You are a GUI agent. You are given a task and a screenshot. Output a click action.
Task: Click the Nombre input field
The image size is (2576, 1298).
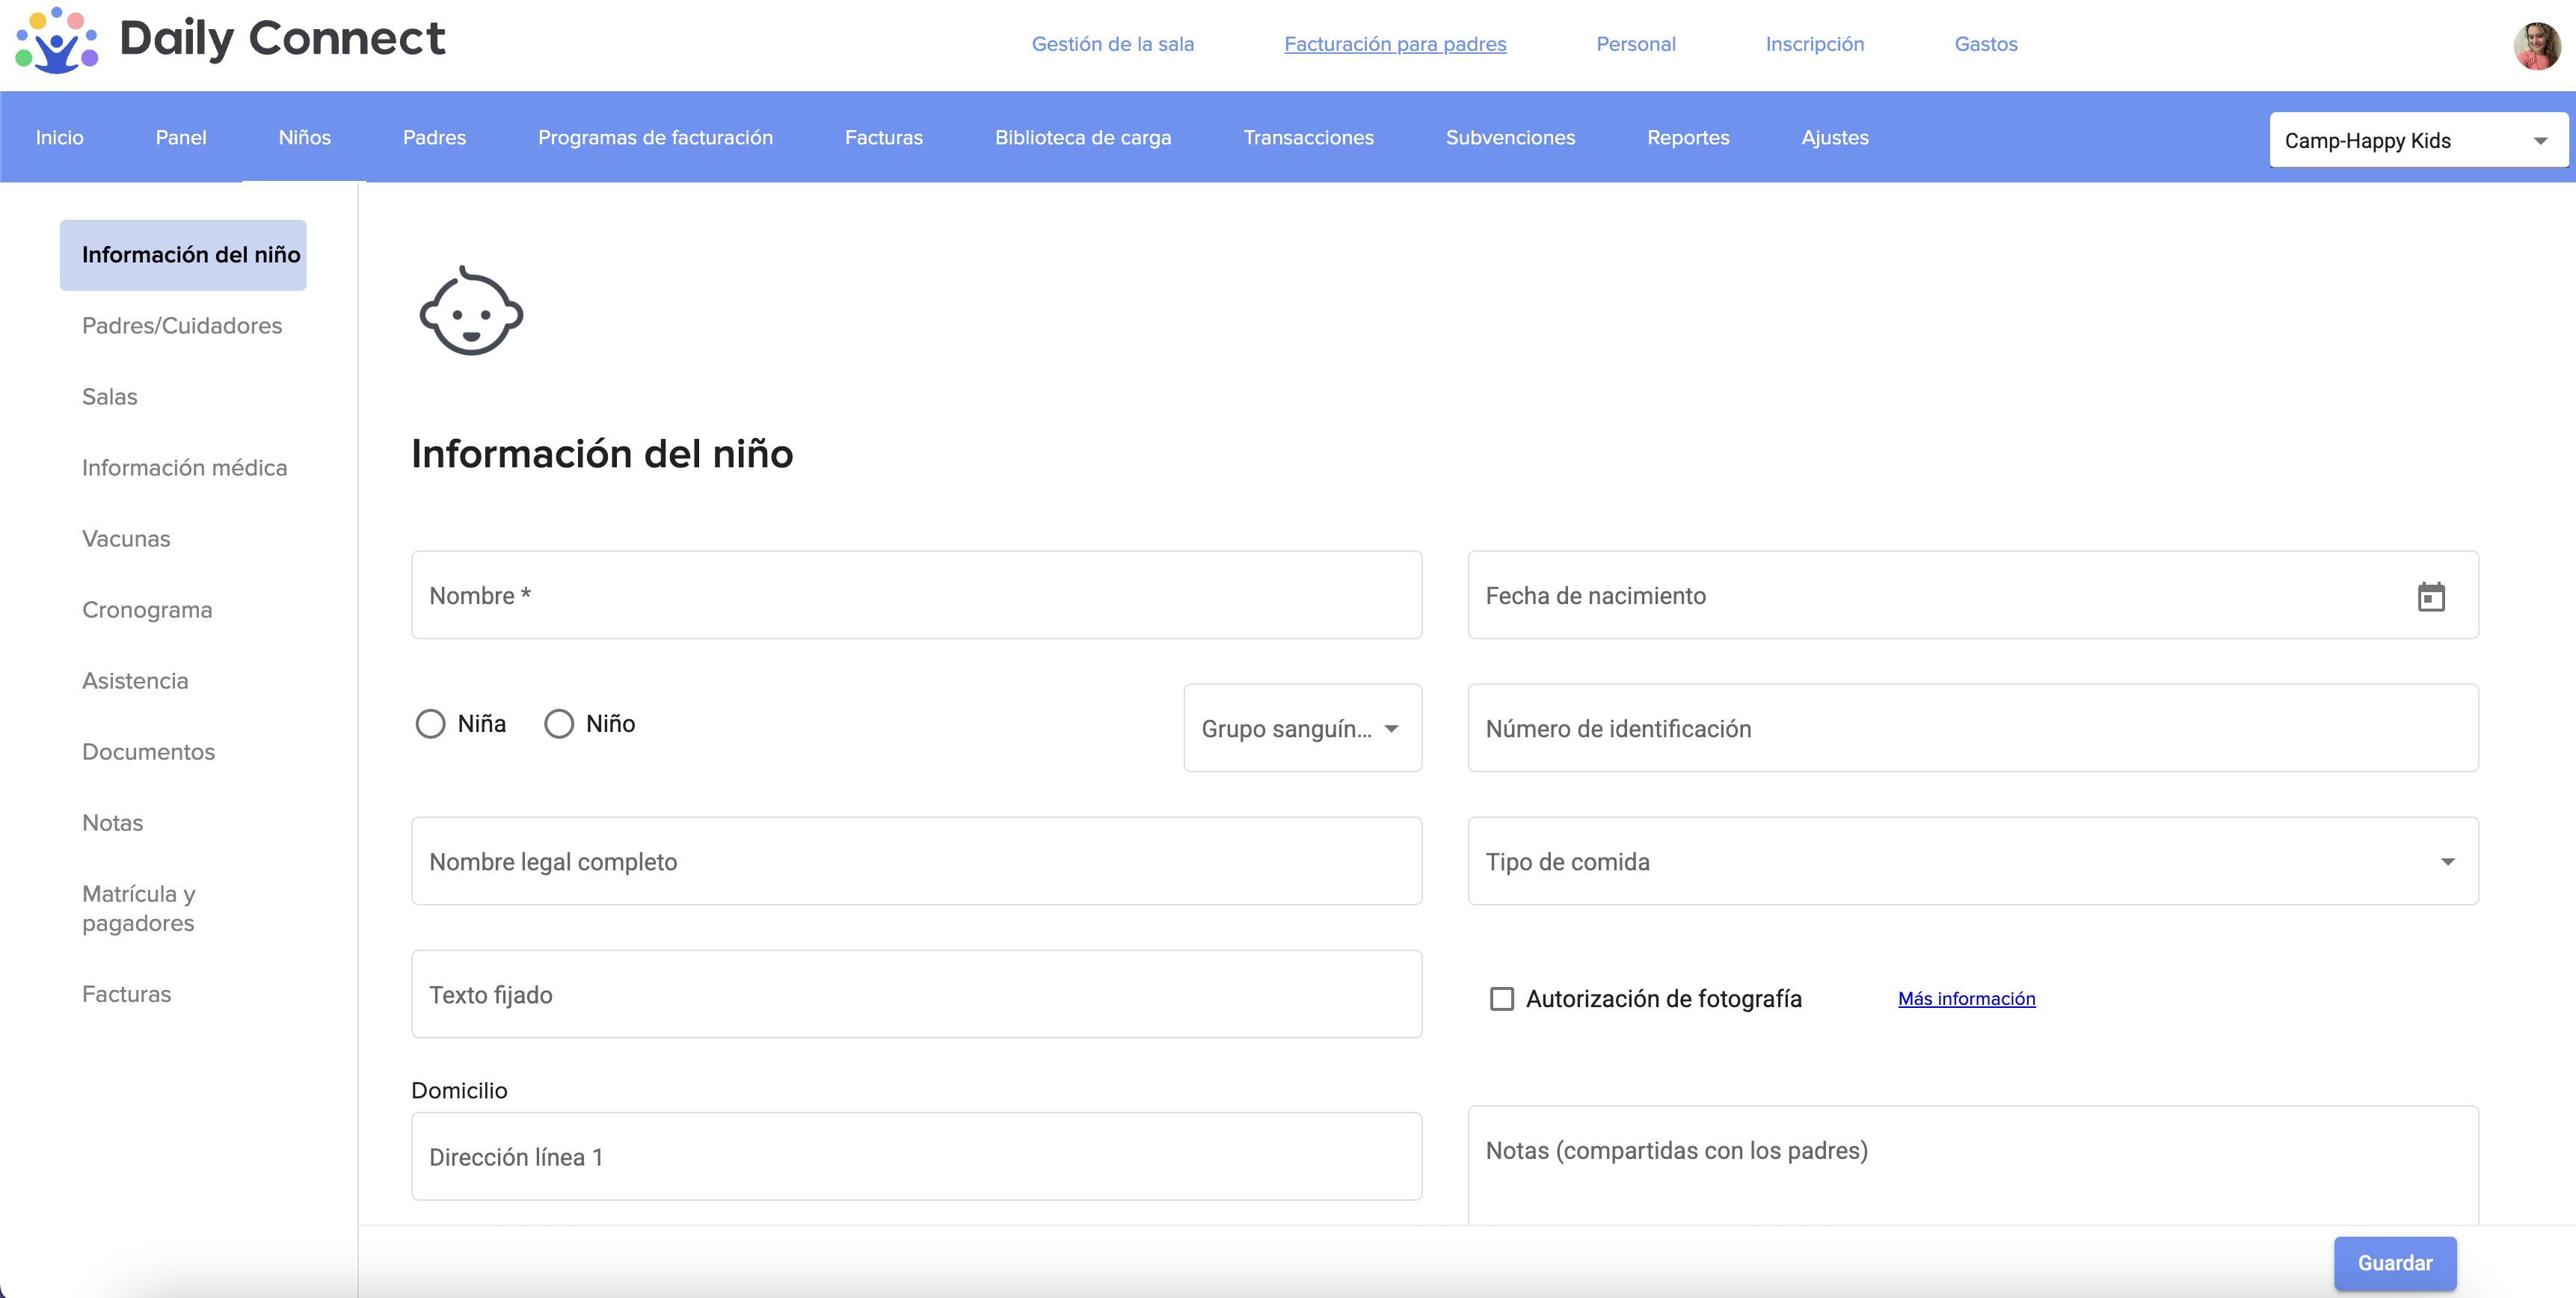click(915, 596)
